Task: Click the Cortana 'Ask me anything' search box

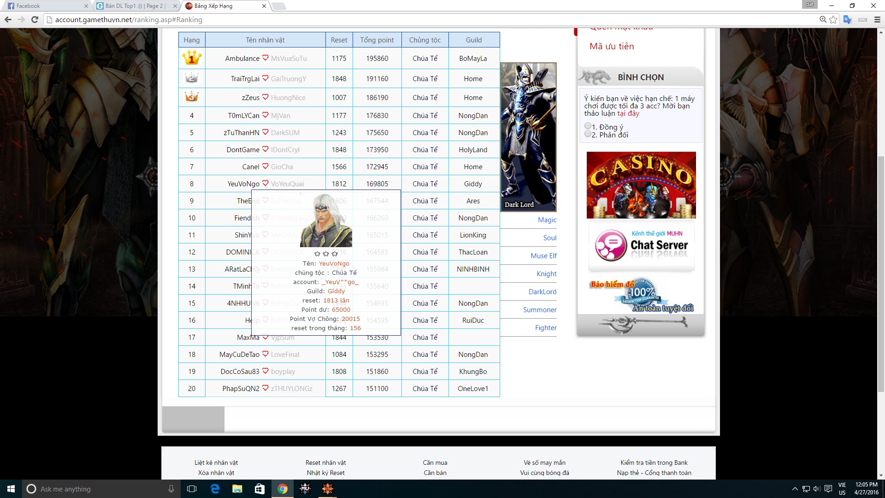Action: (x=101, y=489)
